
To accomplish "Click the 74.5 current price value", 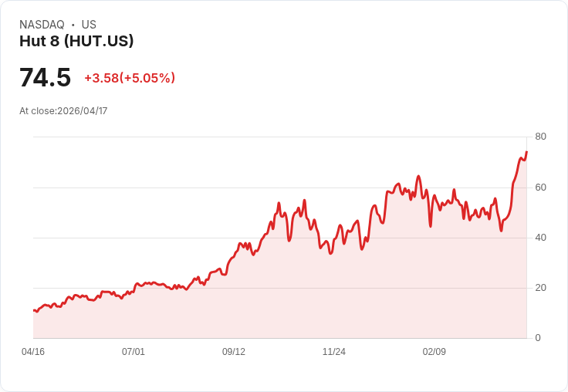I will (45, 78).
